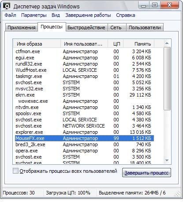The image size is (183, 202).
Task: Click the process list scrollbar thumb
Action: coord(167,78)
